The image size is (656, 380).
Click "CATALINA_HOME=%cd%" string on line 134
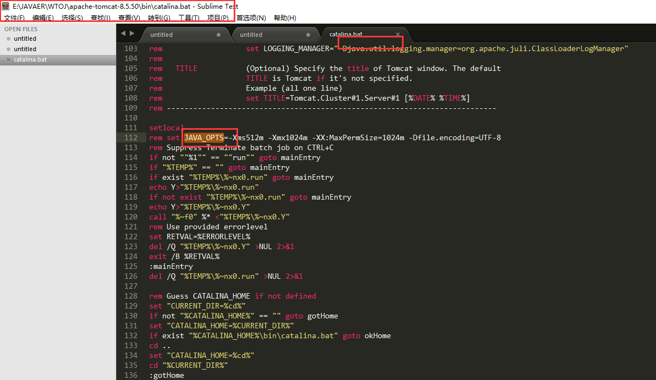tap(211, 355)
